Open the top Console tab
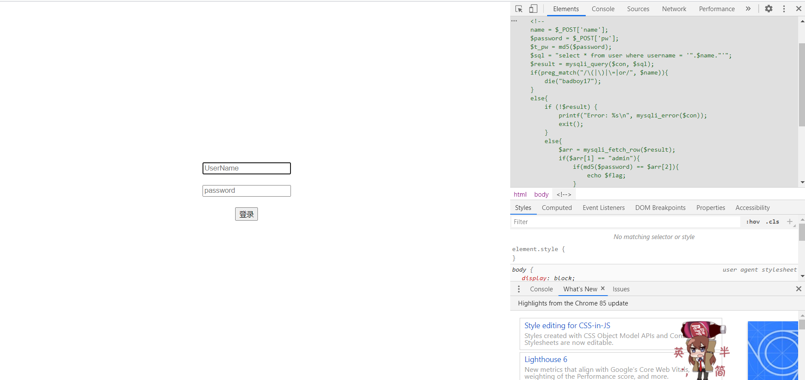 (603, 9)
